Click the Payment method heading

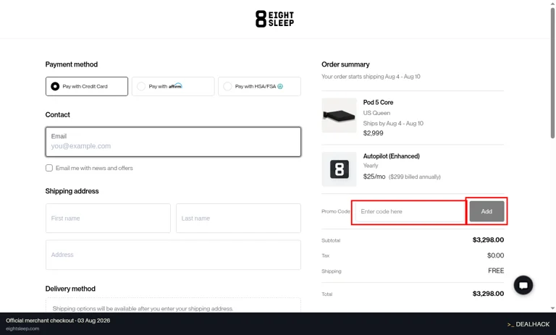click(71, 64)
